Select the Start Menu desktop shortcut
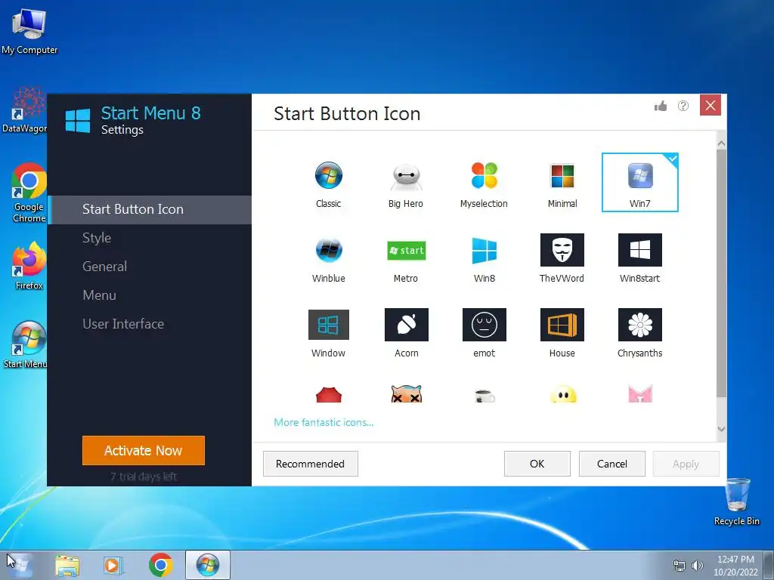 [25, 344]
